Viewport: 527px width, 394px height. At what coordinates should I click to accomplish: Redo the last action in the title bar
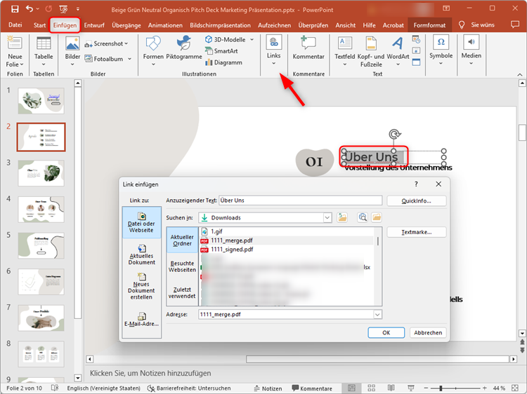(x=48, y=9)
